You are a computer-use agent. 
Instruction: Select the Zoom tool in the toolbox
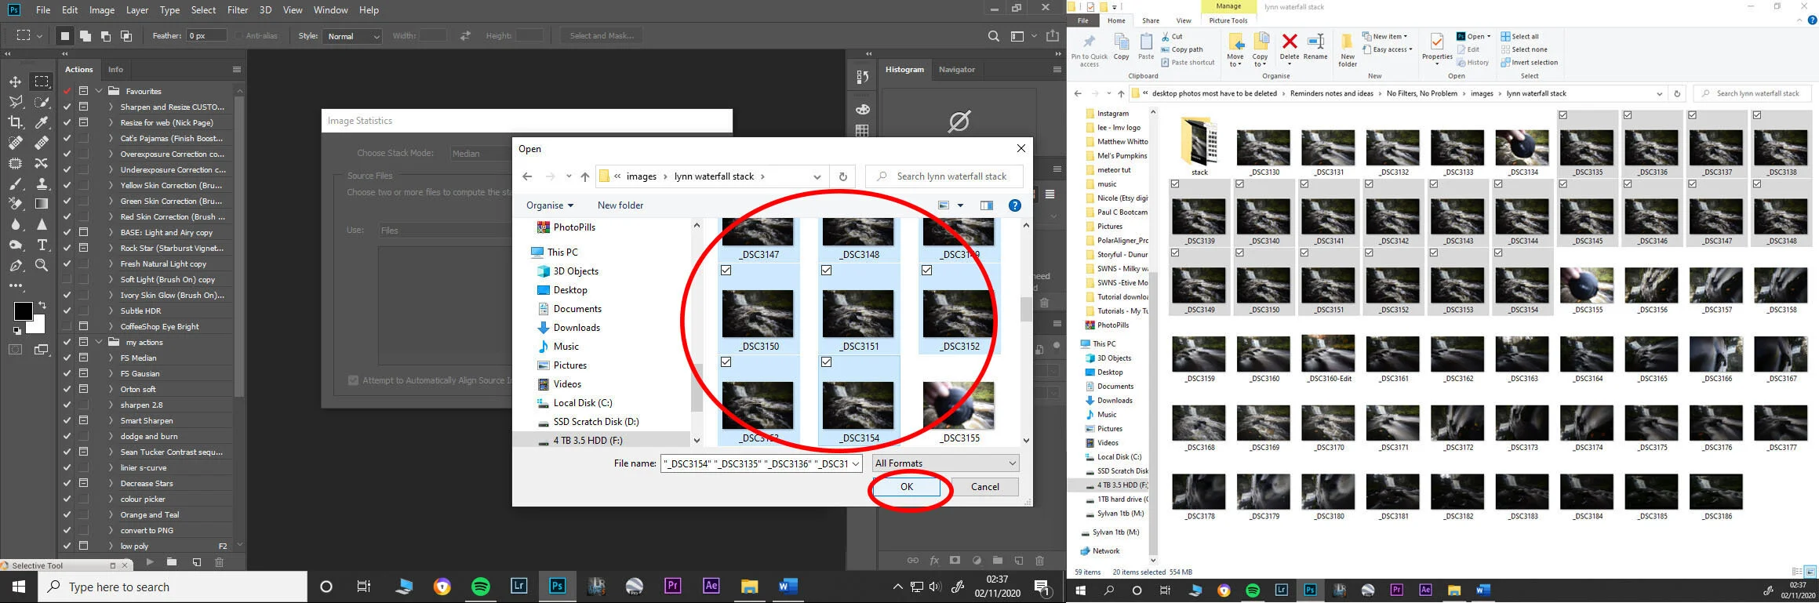click(x=42, y=265)
